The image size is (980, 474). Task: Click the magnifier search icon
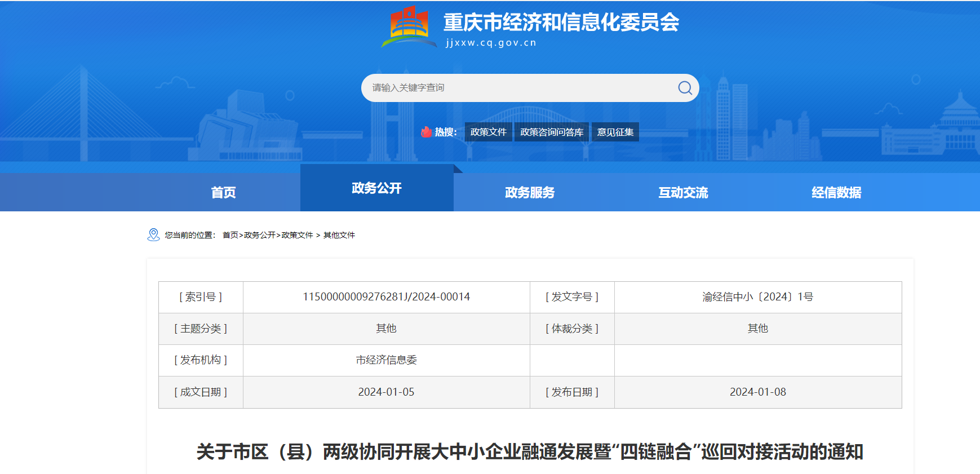coord(685,88)
